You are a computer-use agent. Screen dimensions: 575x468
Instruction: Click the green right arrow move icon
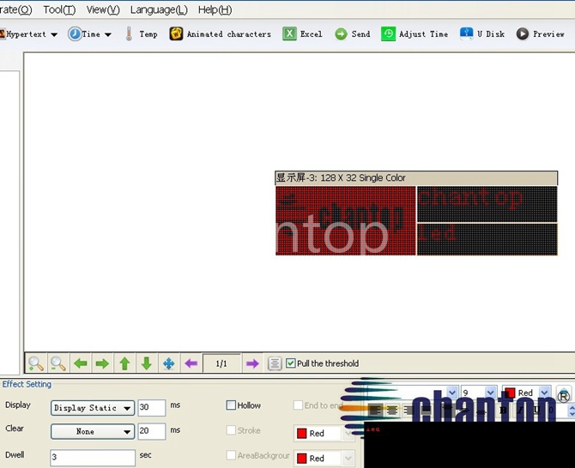(x=102, y=363)
